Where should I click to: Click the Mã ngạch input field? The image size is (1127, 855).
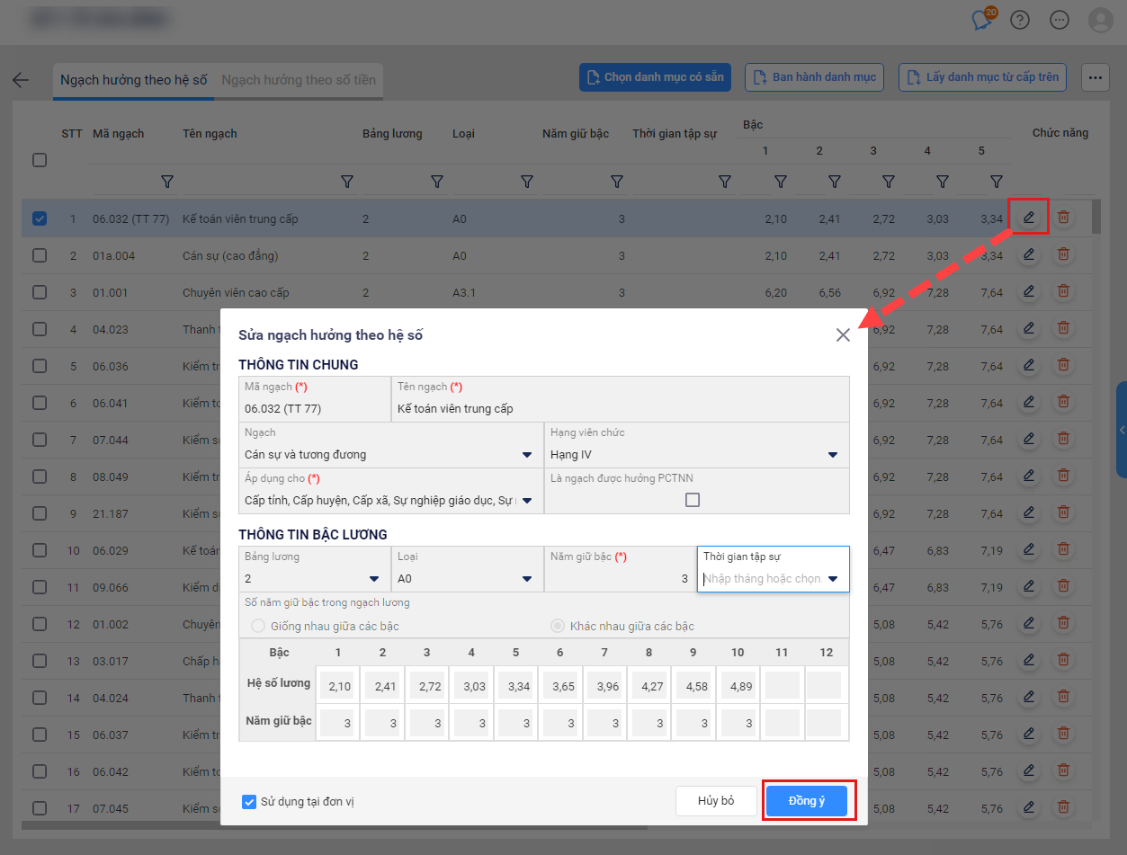tap(315, 399)
